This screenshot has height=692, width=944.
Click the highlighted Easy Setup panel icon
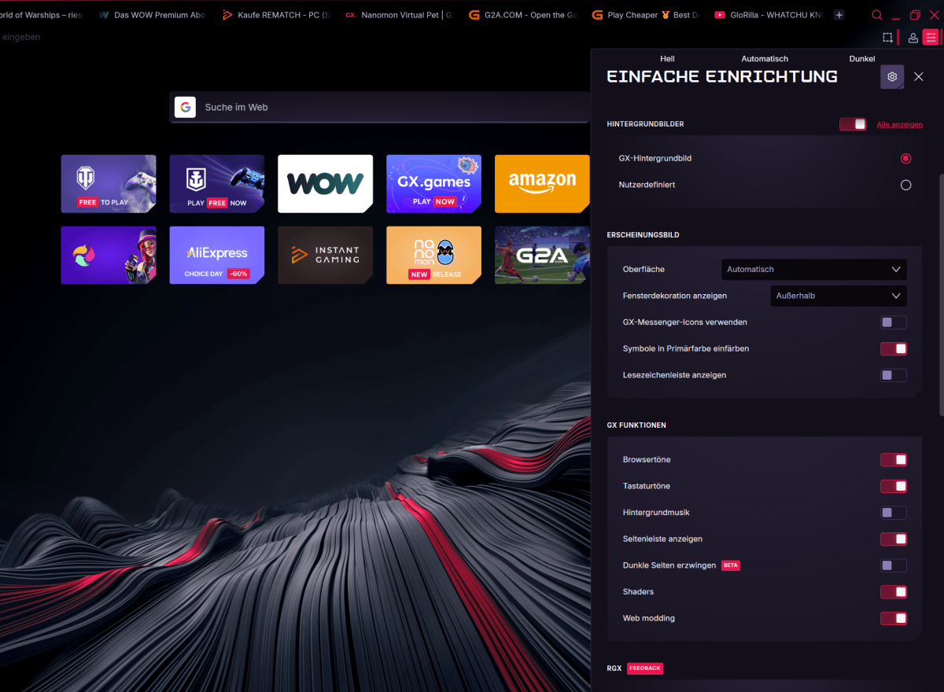pos(931,37)
